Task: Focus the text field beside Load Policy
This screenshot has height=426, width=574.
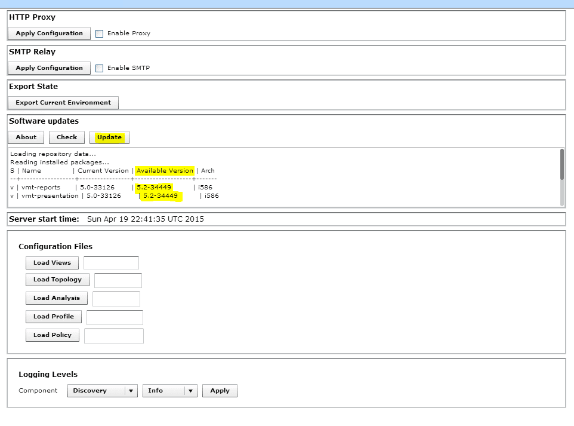Action: 114,336
